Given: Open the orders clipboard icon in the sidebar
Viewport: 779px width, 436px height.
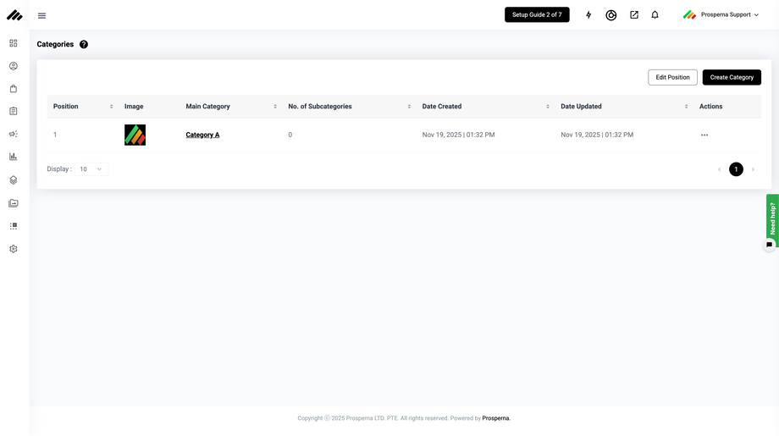Looking at the screenshot, I should click(14, 111).
